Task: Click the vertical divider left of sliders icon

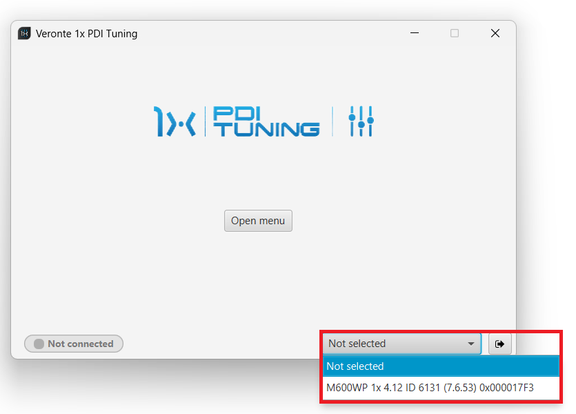Action: (332, 121)
